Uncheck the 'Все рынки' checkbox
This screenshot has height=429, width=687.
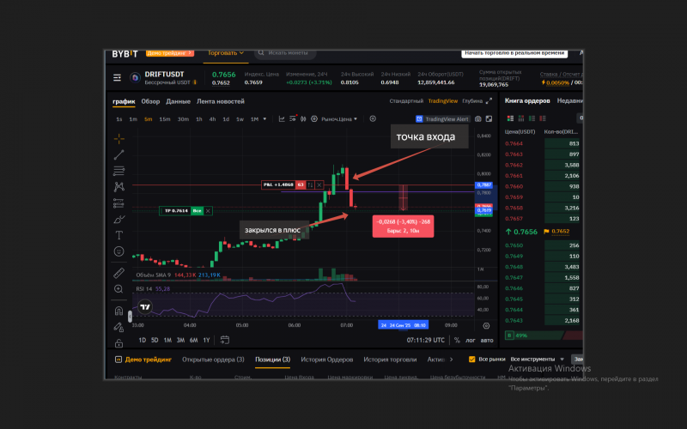(471, 360)
